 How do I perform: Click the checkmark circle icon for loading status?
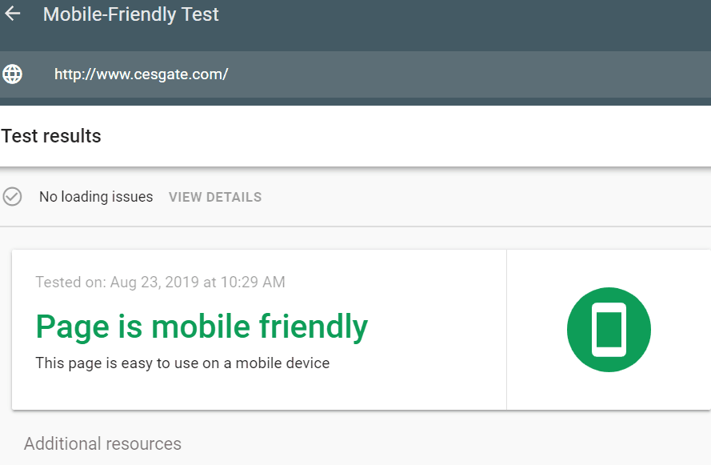pyautogui.click(x=12, y=197)
